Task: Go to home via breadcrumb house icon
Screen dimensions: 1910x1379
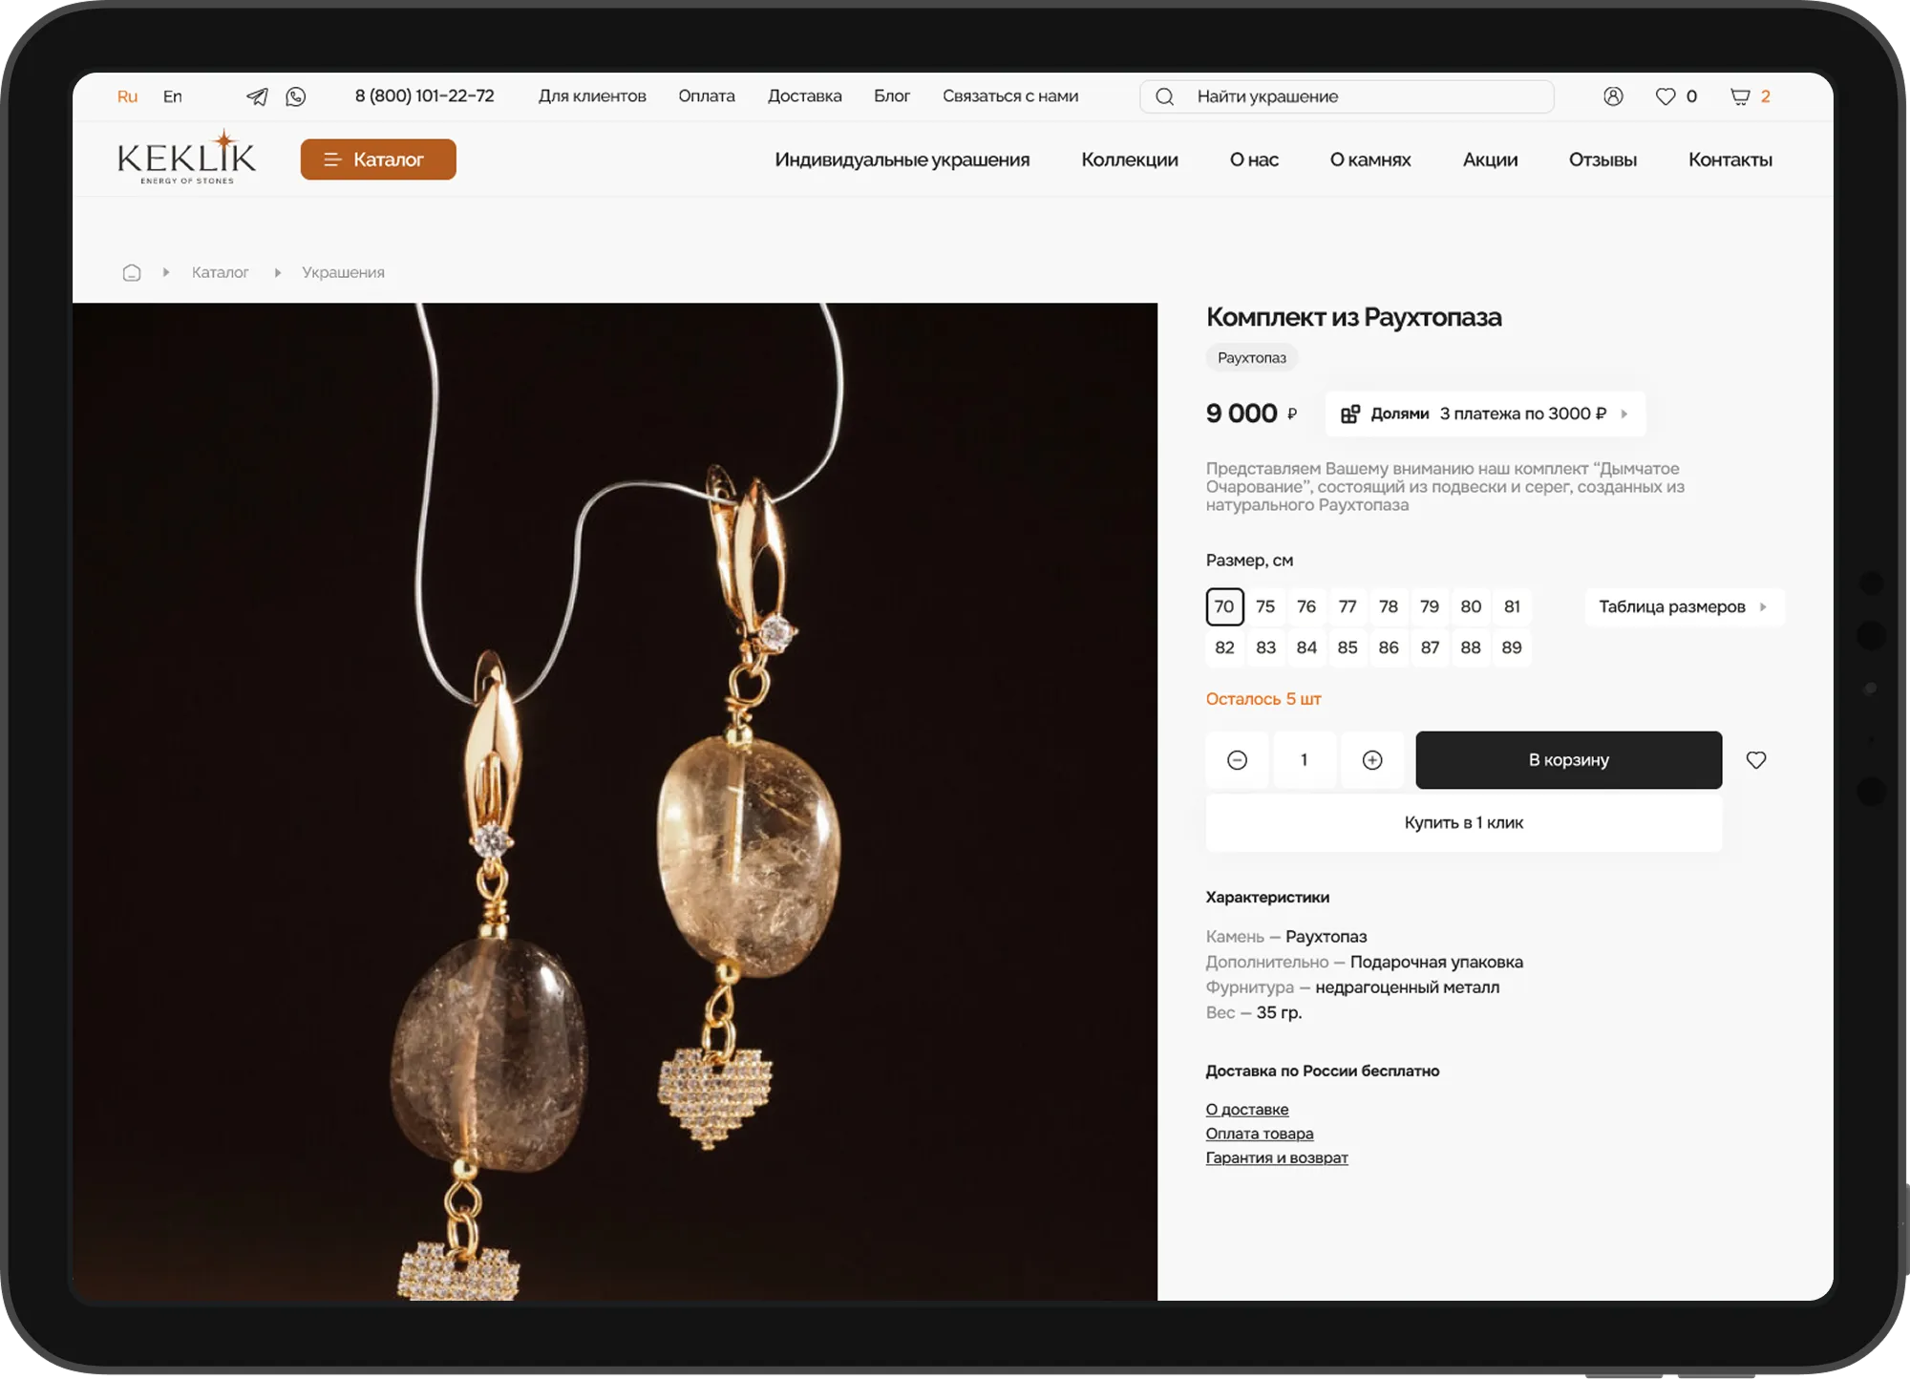Action: (132, 273)
